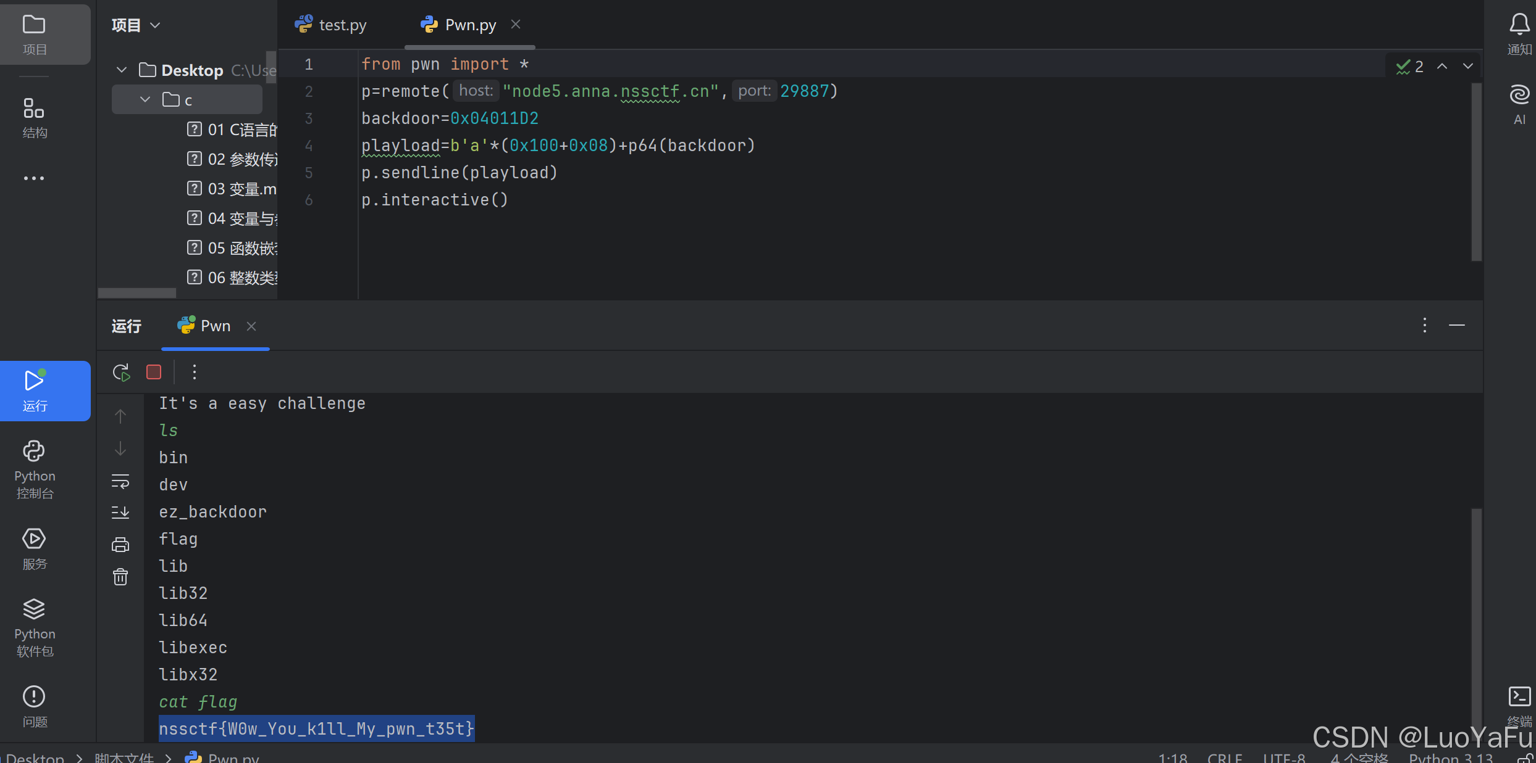Screen dimensions: 1536x763
Task: Toggle scroll to end of output
Action: [120, 512]
